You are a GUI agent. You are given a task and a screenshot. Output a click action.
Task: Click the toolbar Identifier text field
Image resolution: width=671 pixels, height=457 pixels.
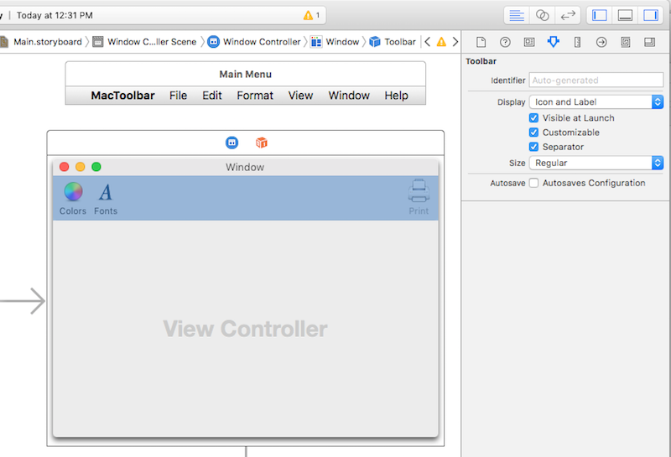coord(596,80)
